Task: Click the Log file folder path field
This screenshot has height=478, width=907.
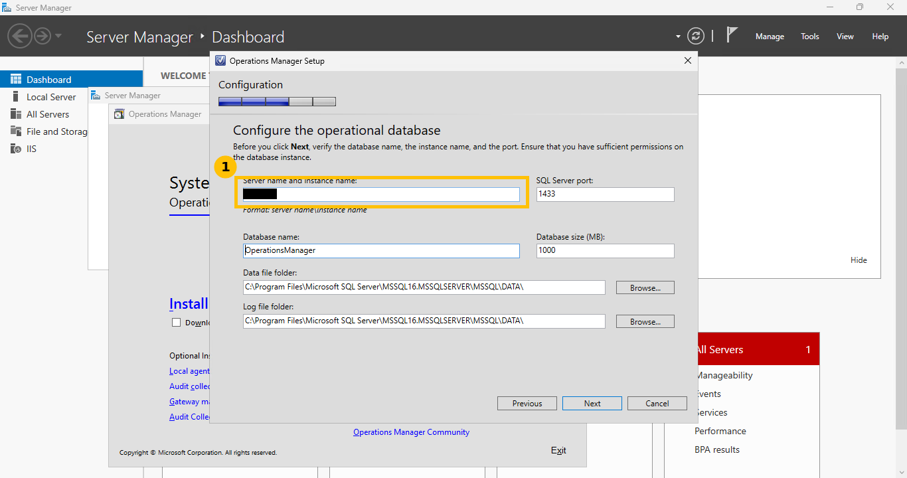Action: point(424,321)
